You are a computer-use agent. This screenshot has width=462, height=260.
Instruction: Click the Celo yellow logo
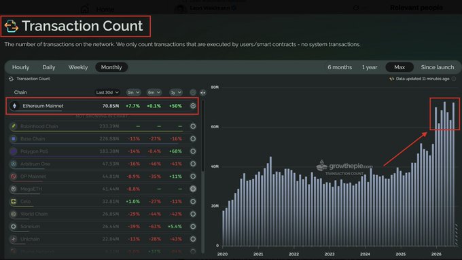point(14,202)
